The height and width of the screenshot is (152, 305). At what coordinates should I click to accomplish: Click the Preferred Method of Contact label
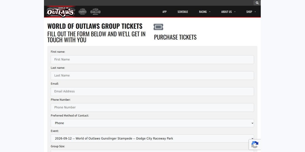[70, 116]
